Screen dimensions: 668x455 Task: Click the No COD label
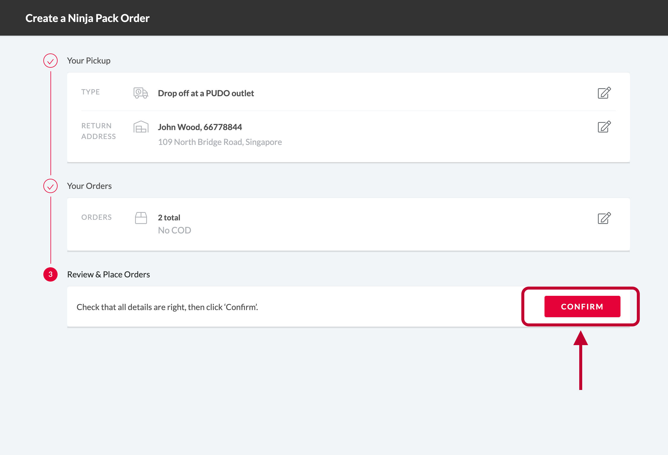(175, 230)
